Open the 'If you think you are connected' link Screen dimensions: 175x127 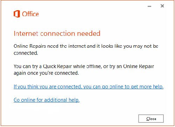(89, 87)
